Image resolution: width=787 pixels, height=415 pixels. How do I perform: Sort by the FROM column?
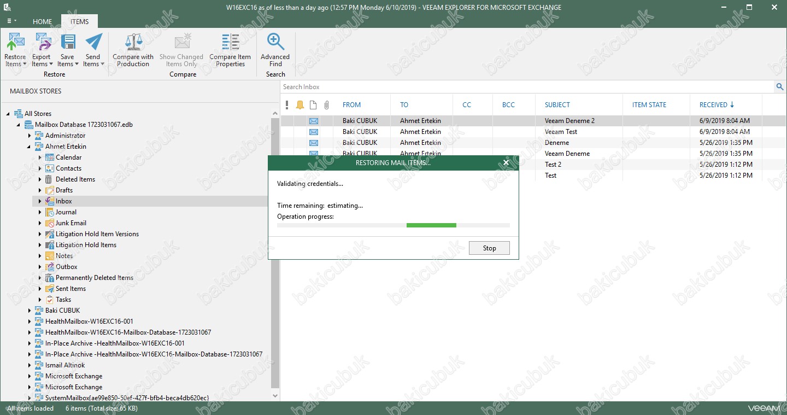click(351, 105)
